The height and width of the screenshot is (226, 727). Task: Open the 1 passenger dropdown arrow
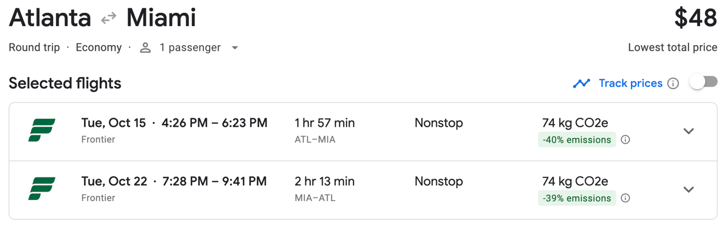click(235, 48)
